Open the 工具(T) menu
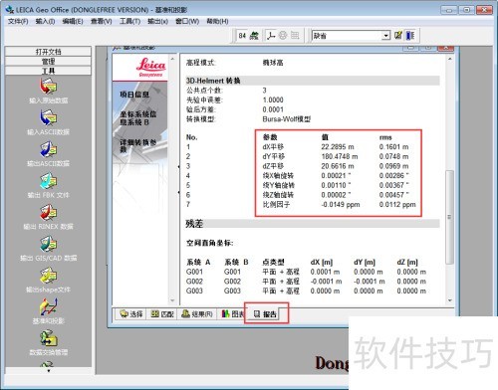 click(129, 21)
